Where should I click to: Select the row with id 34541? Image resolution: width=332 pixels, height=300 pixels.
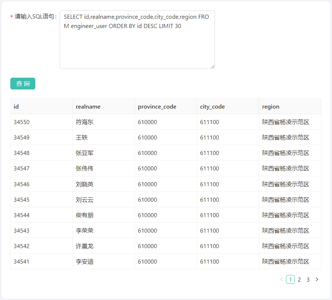(x=166, y=261)
